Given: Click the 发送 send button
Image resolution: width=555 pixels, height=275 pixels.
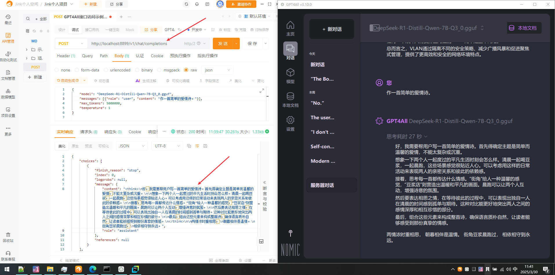Looking at the screenshot, I should tap(223, 44).
